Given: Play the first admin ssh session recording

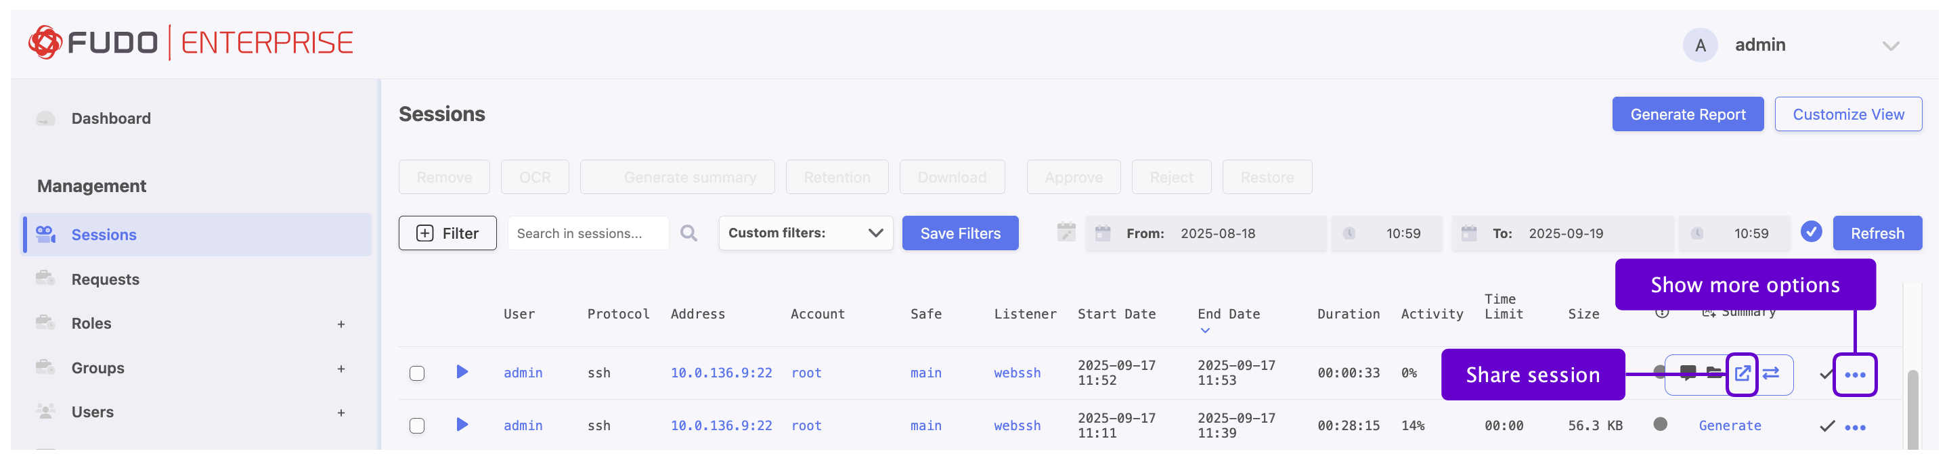Looking at the screenshot, I should pos(462,372).
